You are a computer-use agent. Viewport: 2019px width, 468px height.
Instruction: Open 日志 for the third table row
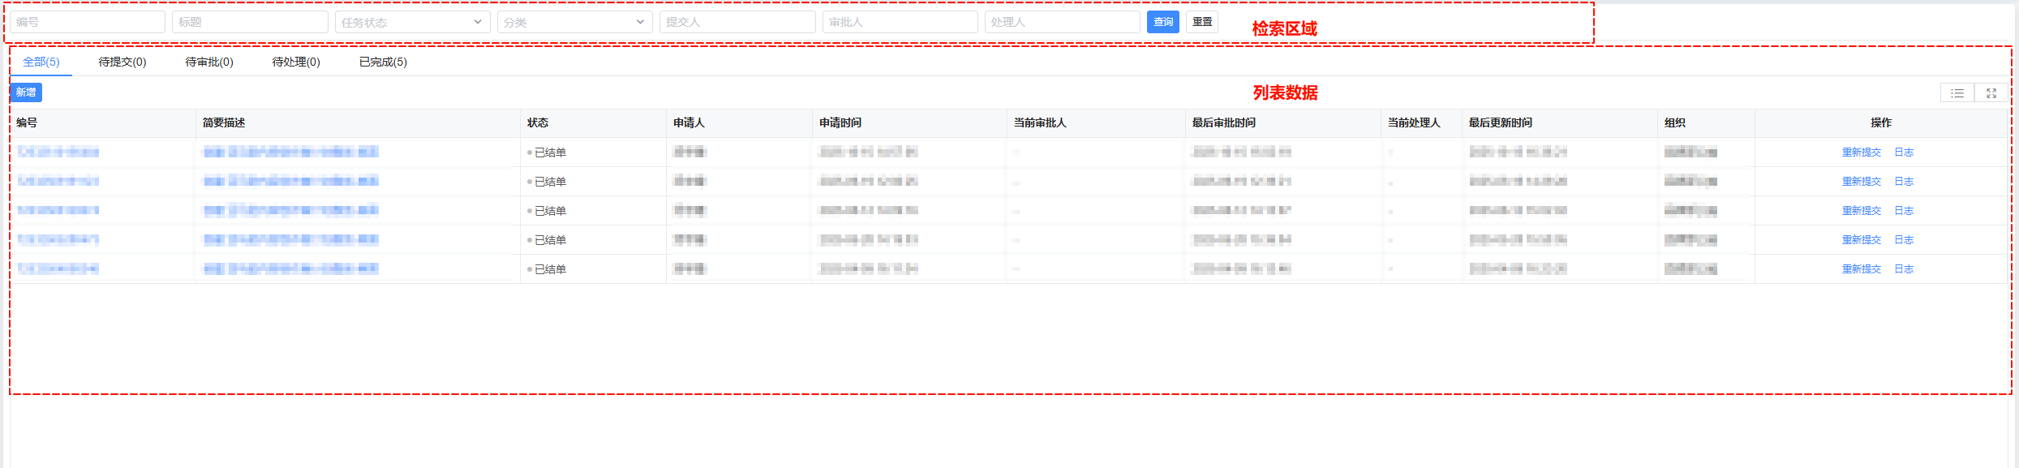click(x=1903, y=211)
